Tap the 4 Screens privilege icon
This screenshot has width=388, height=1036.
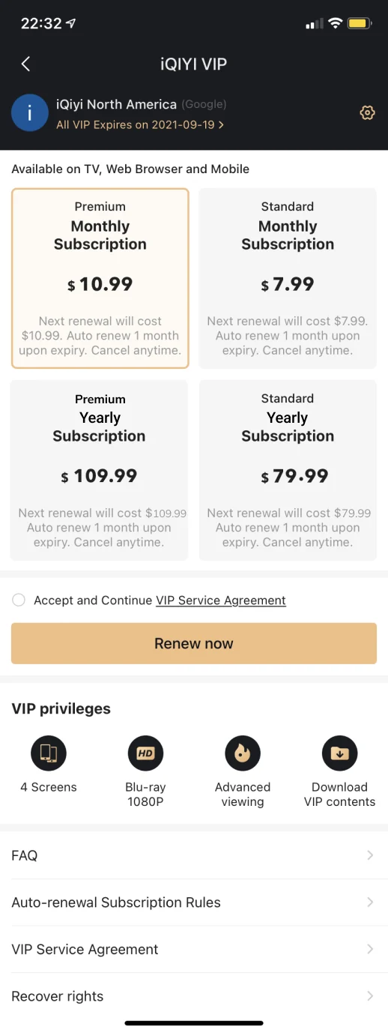pyautogui.click(x=49, y=753)
